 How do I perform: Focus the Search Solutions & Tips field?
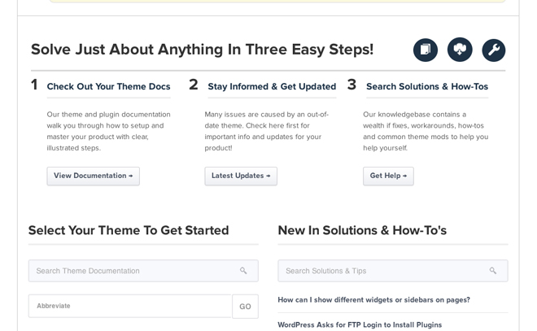[393, 271]
